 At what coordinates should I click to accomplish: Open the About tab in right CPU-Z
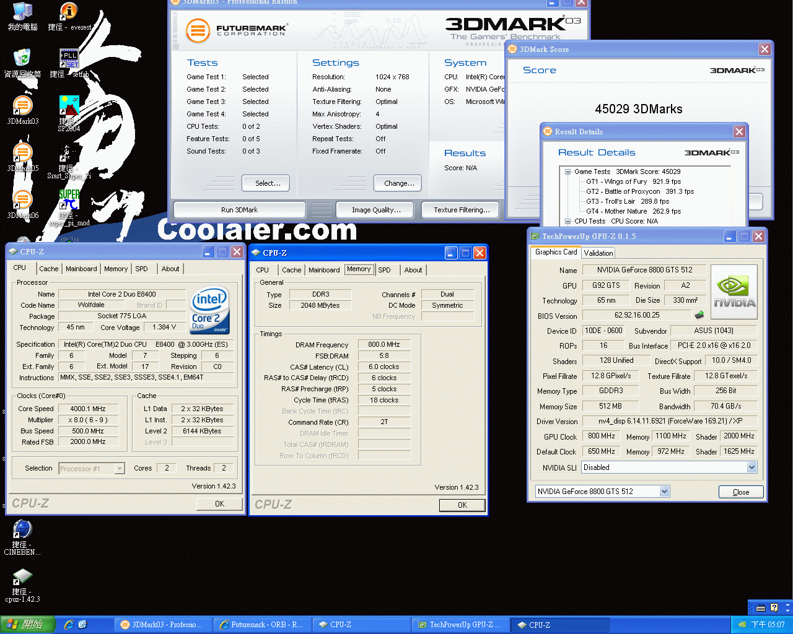pos(413,270)
